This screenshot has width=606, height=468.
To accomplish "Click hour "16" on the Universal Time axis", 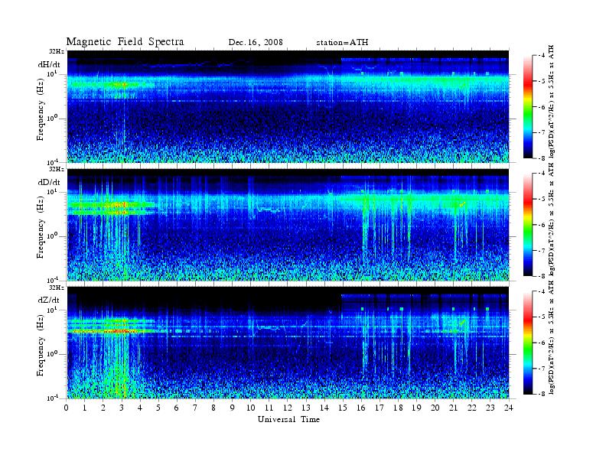I will [361, 408].
